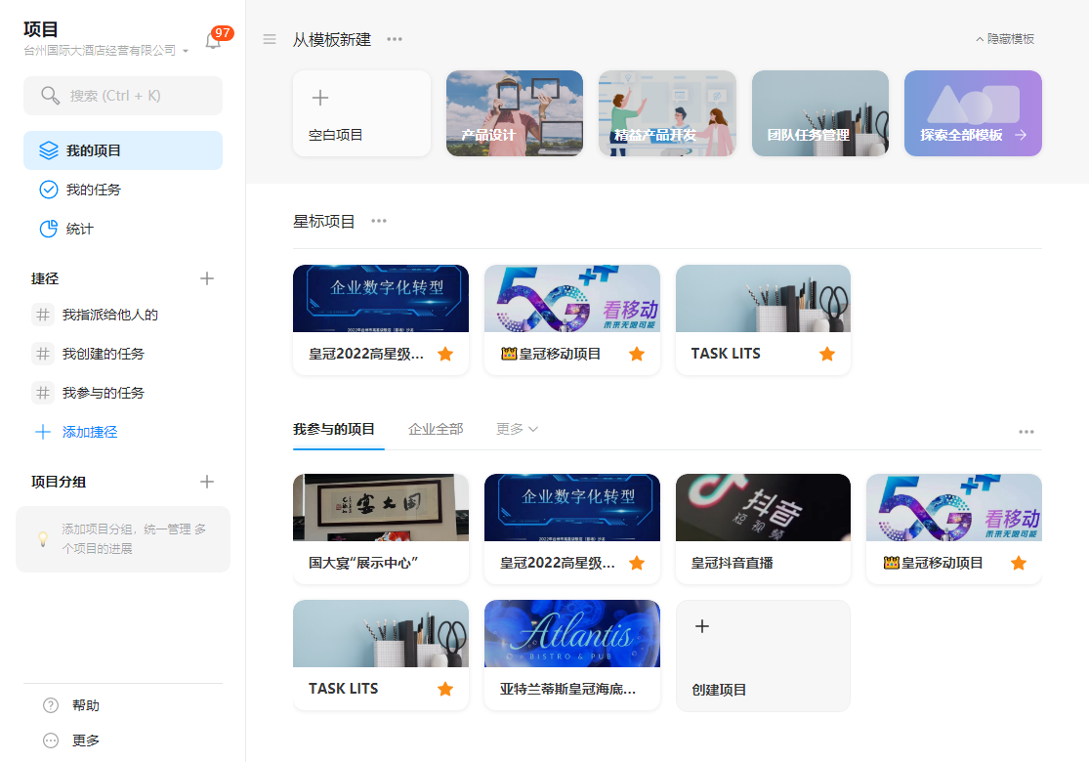Click the add icon next to 捷径

tap(207, 277)
